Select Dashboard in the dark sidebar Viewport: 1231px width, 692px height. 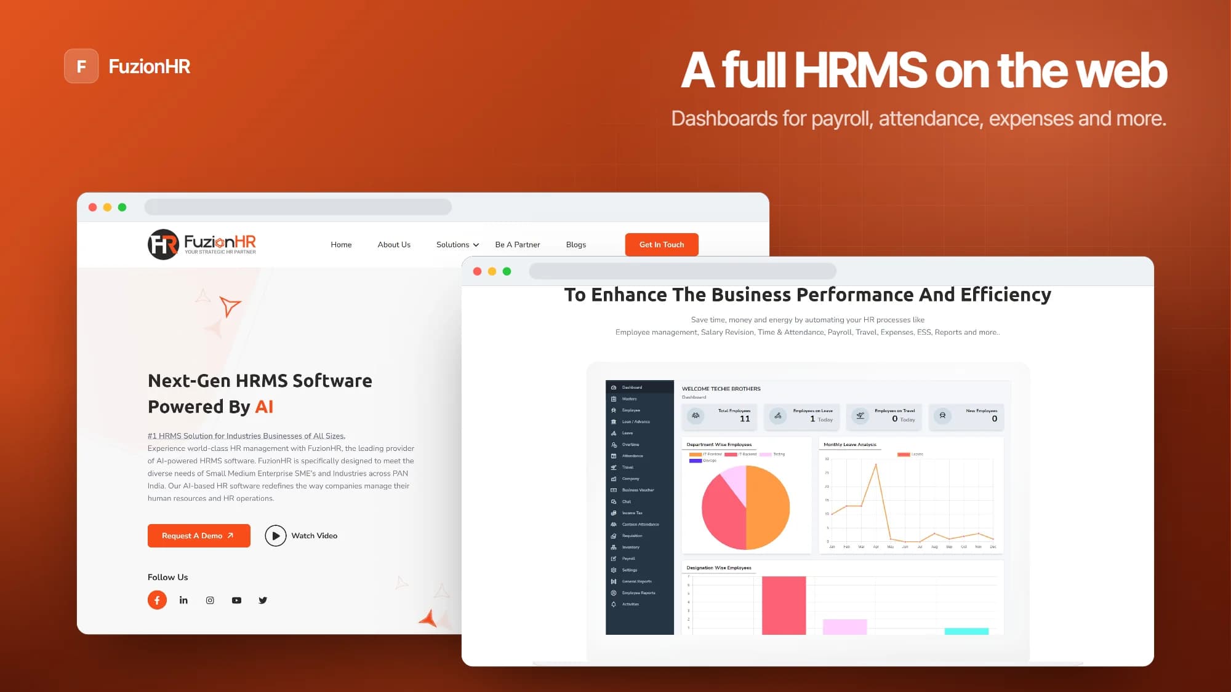[x=640, y=388]
